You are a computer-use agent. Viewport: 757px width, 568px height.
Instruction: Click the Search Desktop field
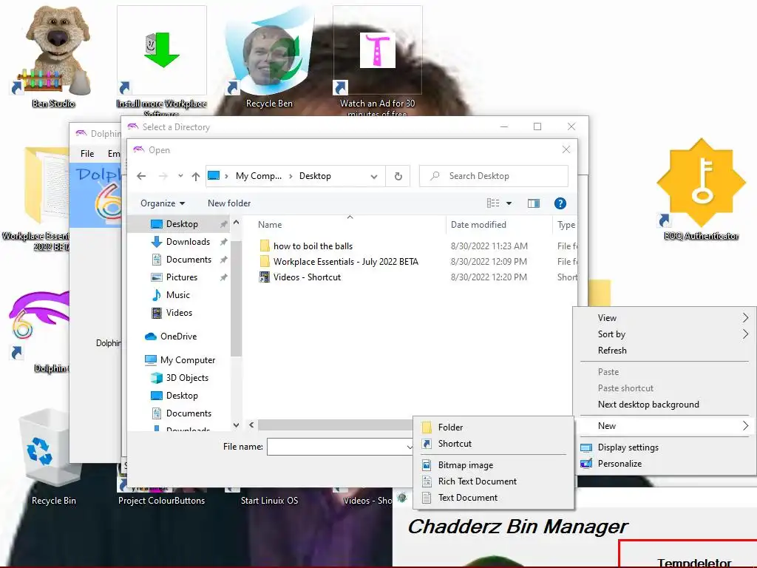[493, 176]
